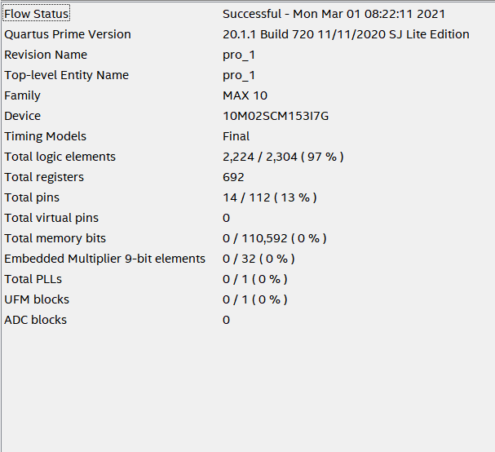The height and width of the screenshot is (452, 495).
Task: Select the Device row label
Action: [x=22, y=116]
